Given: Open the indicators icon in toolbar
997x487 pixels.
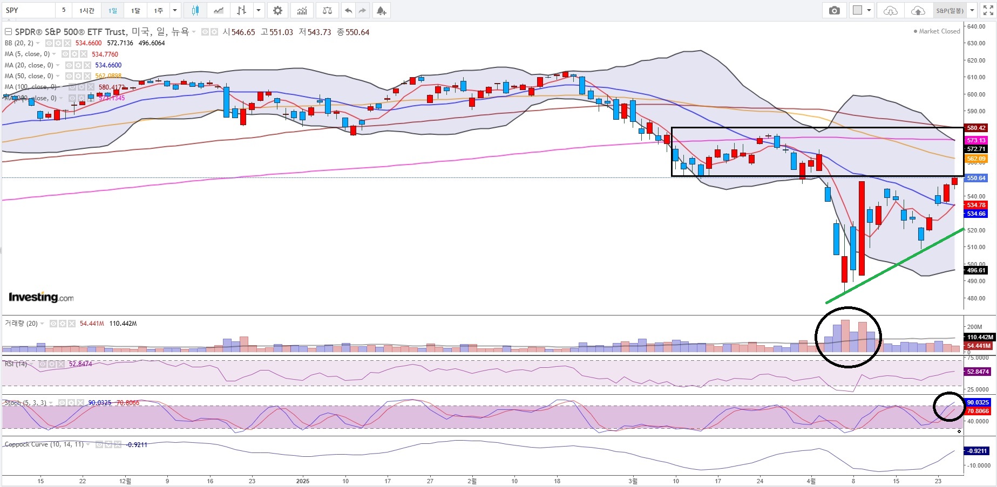Looking at the screenshot, I should [302, 10].
